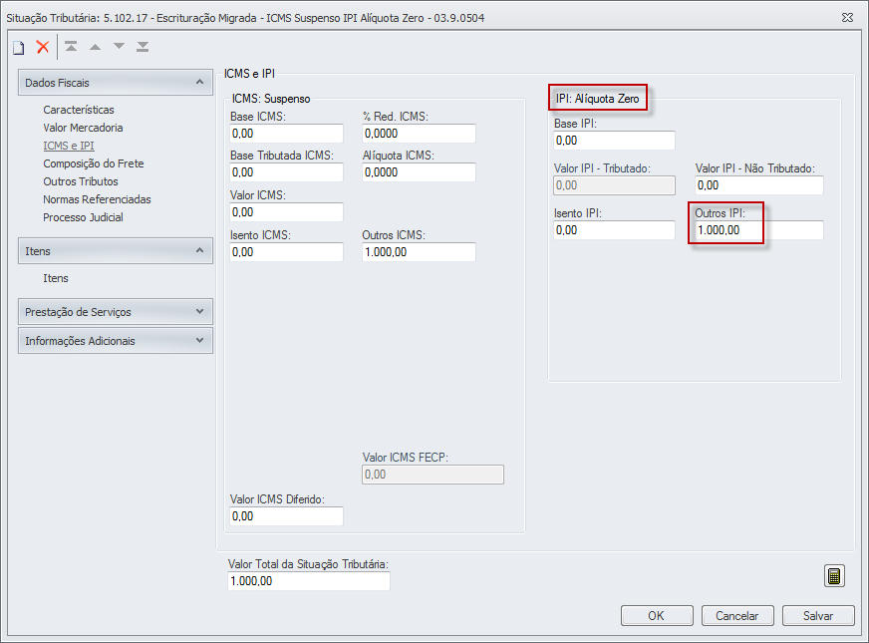Click the Alíquota ICMS input field
The image size is (869, 643).
(419, 172)
